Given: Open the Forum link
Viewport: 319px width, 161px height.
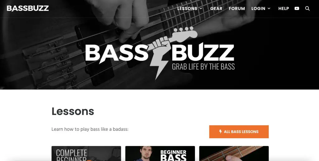Looking at the screenshot, I should pyautogui.click(x=237, y=8).
